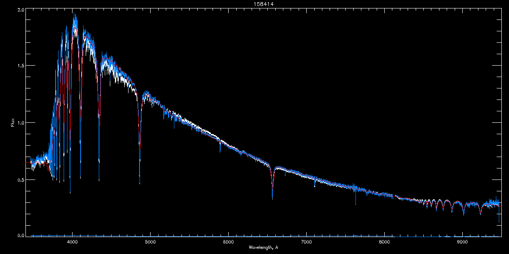Click the 6000 x-axis tick label
509x254 pixels.
pyautogui.click(x=229, y=242)
